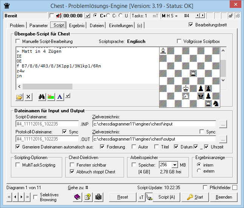Click the sB button in the top bar

pyautogui.click(x=238, y=16)
